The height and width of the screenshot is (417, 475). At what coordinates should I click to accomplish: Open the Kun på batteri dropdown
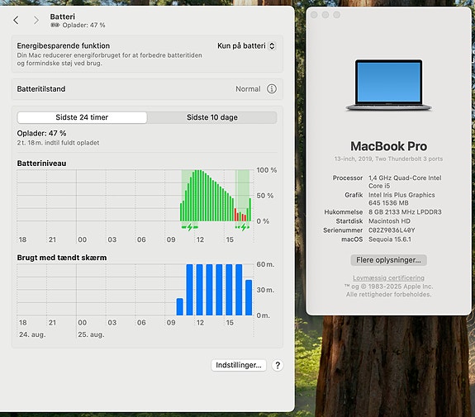pyautogui.click(x=246, y=45)
